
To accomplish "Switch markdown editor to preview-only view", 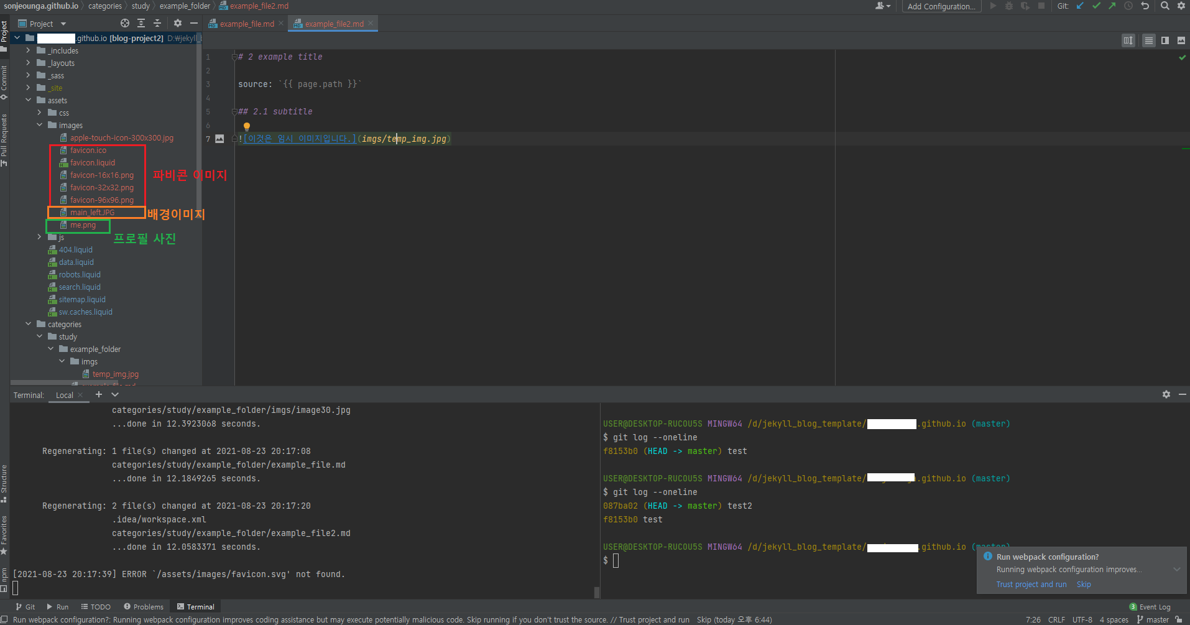I will point(1181,40).
